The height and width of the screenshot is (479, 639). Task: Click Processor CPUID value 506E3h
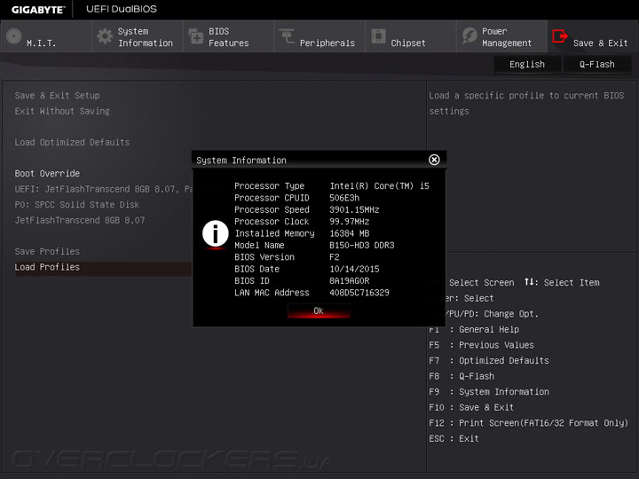[344, 198]
